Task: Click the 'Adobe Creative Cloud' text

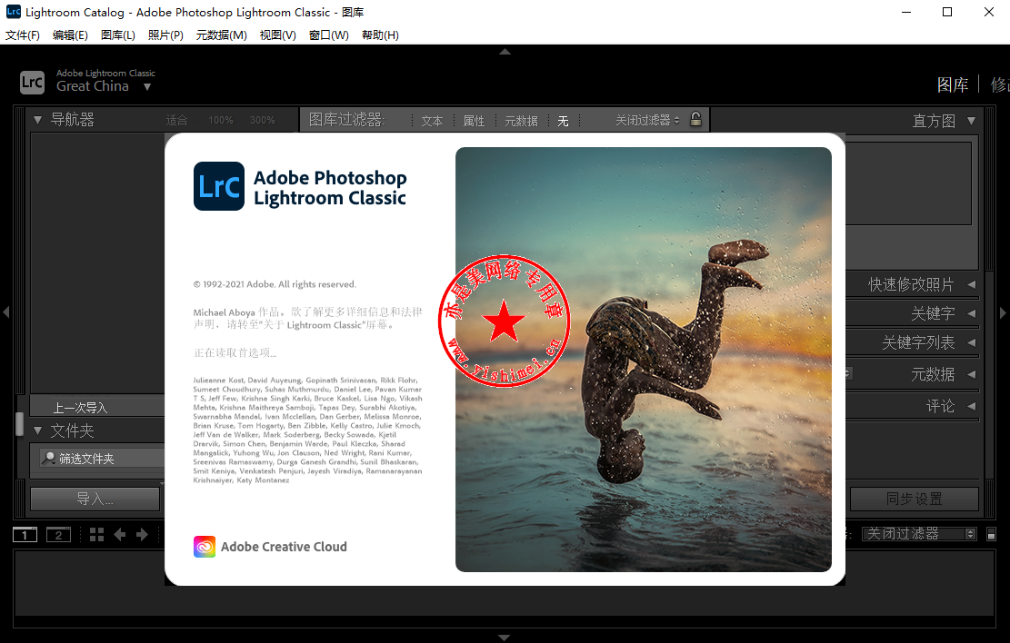Action: [x=284, y=547]
